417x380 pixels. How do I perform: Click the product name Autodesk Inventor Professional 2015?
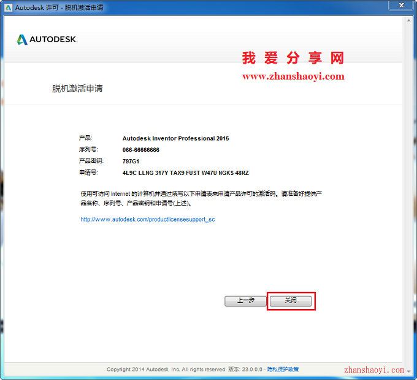pyautogui.click(x=175, y=138)
